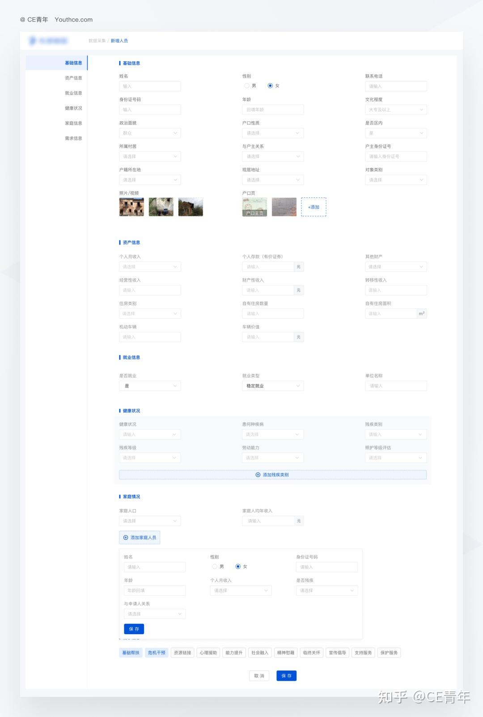Click the 元 unit suffix on 个人存款

pos(299,267)
